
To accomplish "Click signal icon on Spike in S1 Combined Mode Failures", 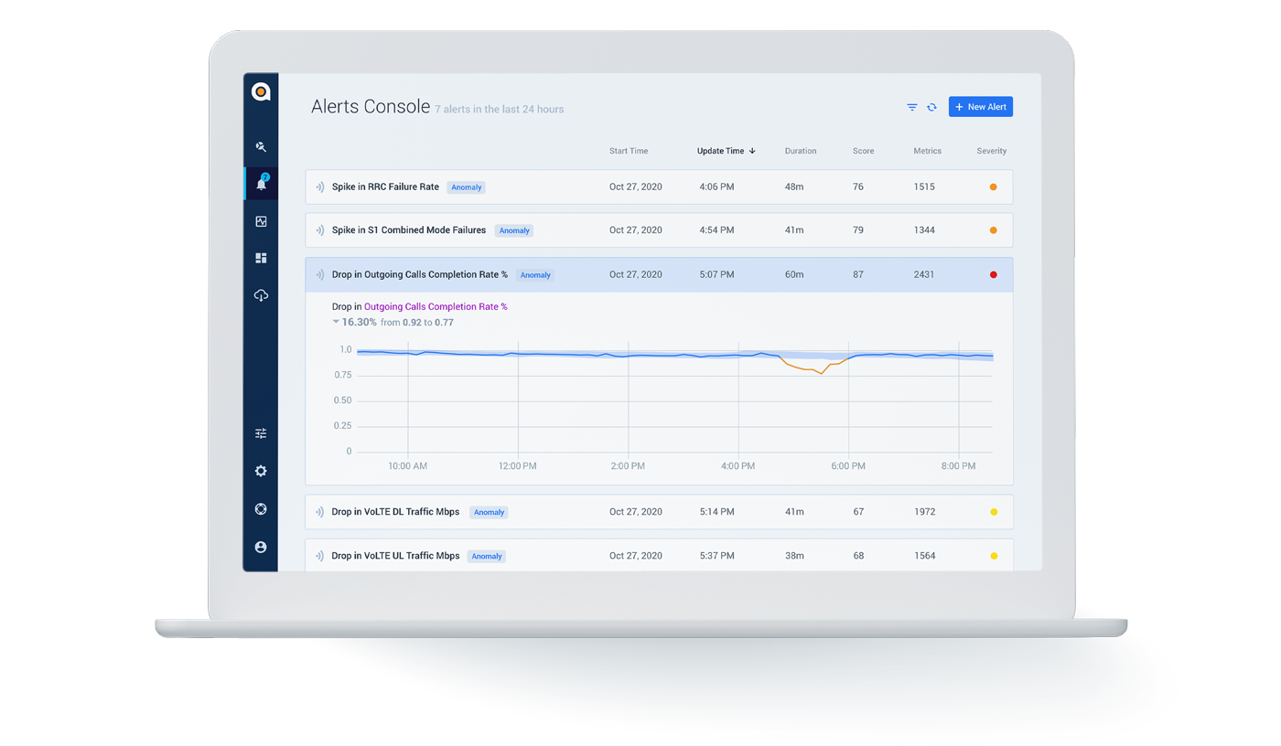I will point(320,230).
